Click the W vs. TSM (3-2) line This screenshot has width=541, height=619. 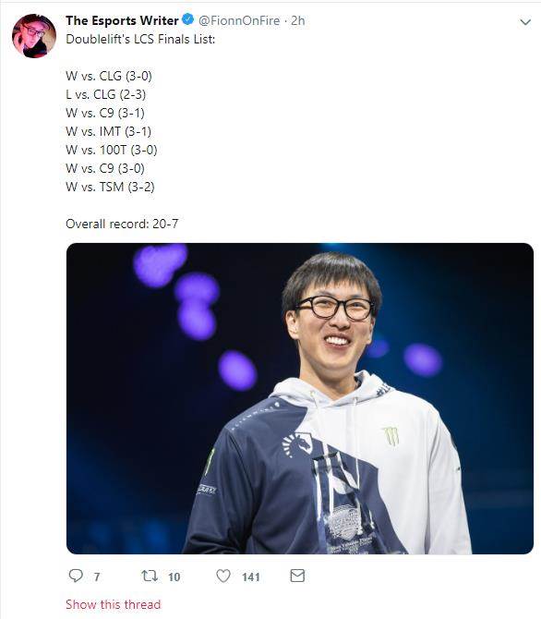coord(110,187)
